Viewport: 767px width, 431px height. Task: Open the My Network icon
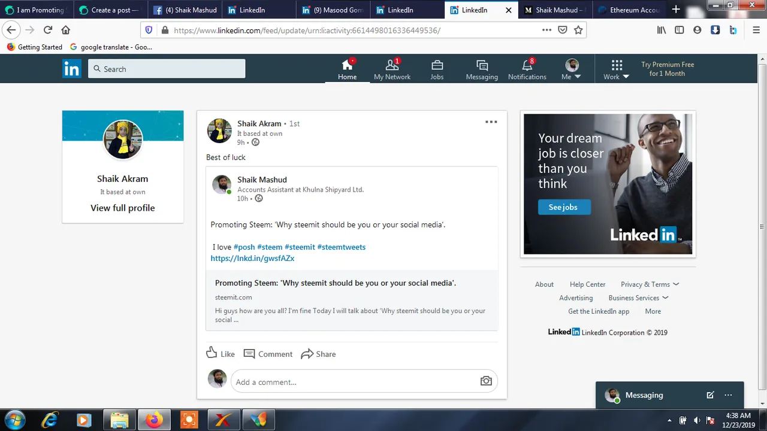pyautogui.click(x=392, y=65)
